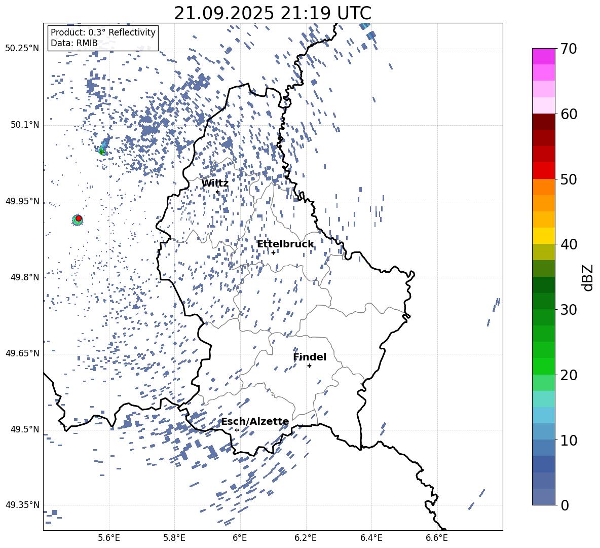Click the magenta 70 dBZ colorbar segment
Viewport: 600px width, 548px height.
coord(543,56)
